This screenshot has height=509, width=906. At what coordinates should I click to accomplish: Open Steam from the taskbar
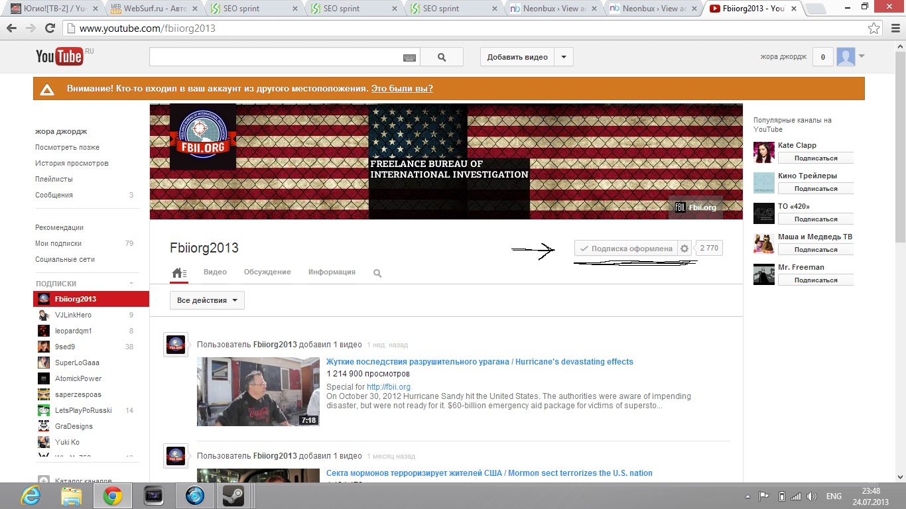pyautogui.click(x=233, y=496)
